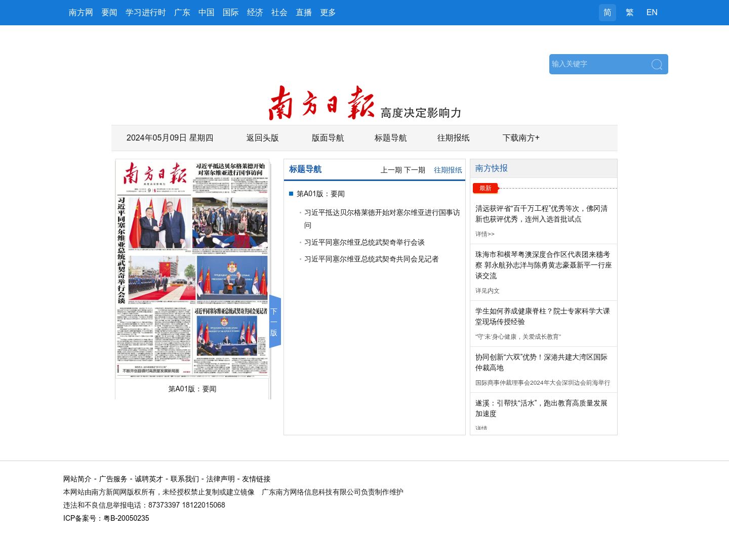Click 下一期 in the title navigation panel
The width and height of the screenshot is (729, 546).
(415, 170)
